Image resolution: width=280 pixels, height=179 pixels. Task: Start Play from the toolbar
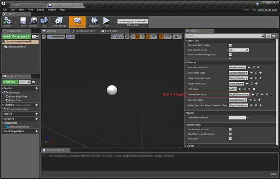107,22
